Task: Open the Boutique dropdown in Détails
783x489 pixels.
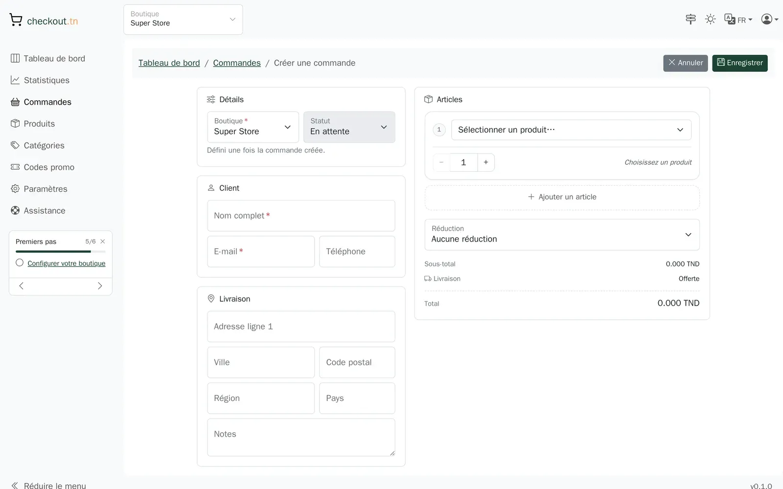Action: point(253,127)
